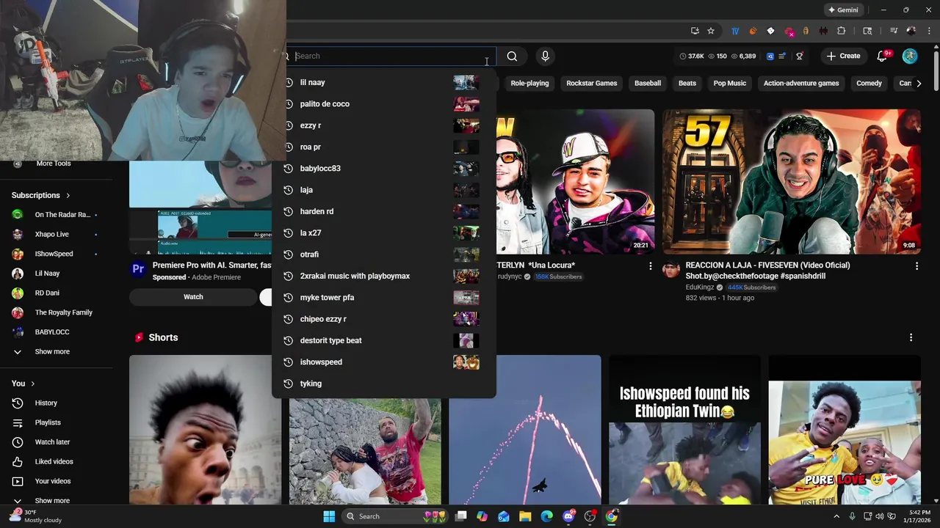Select the Beats chip
The image size is (940, 528).
tap(687, 83)
